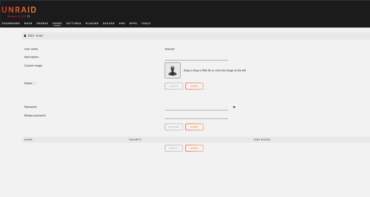The image size is (370, 197).
Task: Click the Security column header
Action: pos(135,140)
